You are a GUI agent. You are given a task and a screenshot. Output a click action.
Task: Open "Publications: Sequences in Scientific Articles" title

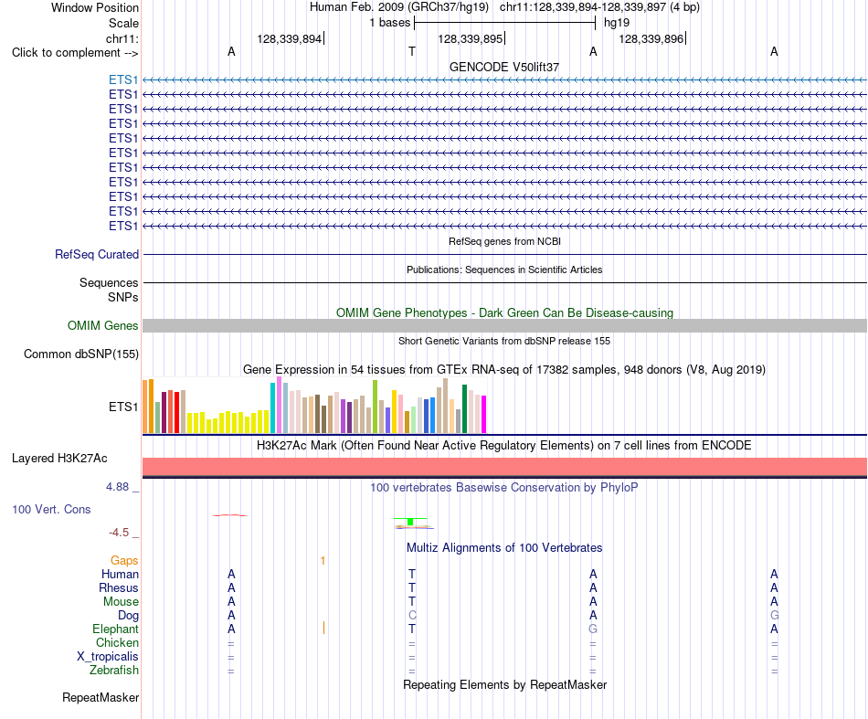[504, 270]
